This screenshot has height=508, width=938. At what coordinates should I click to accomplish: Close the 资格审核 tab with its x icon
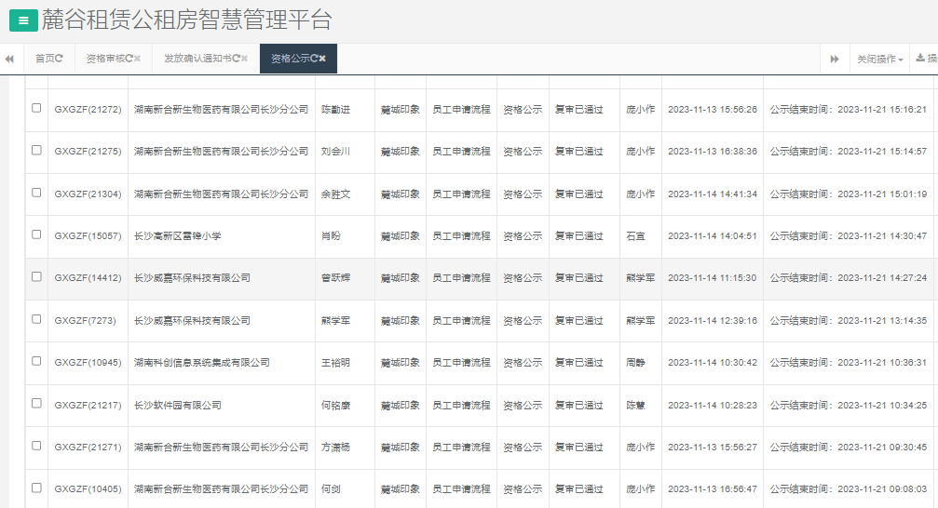[x=138, y=59]
